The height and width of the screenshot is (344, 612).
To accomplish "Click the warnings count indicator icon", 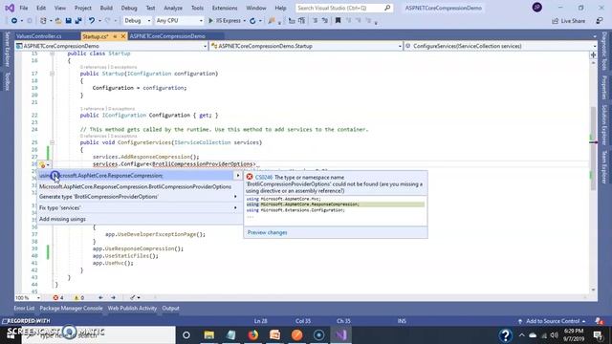I will [76, 297].
